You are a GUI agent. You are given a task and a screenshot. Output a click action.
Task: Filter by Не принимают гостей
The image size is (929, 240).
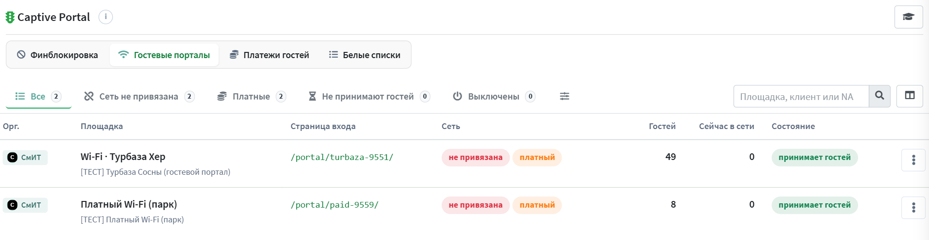click(369, 96)
